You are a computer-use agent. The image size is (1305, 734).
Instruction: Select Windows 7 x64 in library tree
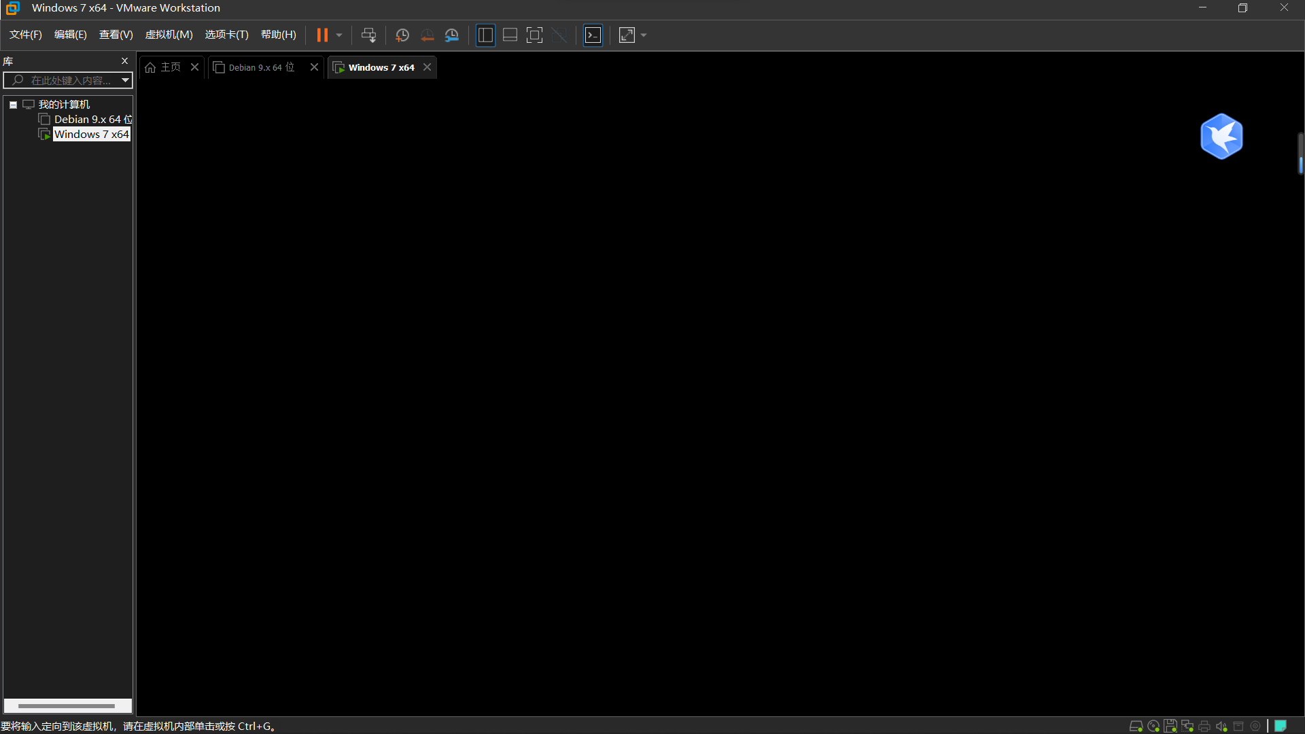[x=92, y=135]
